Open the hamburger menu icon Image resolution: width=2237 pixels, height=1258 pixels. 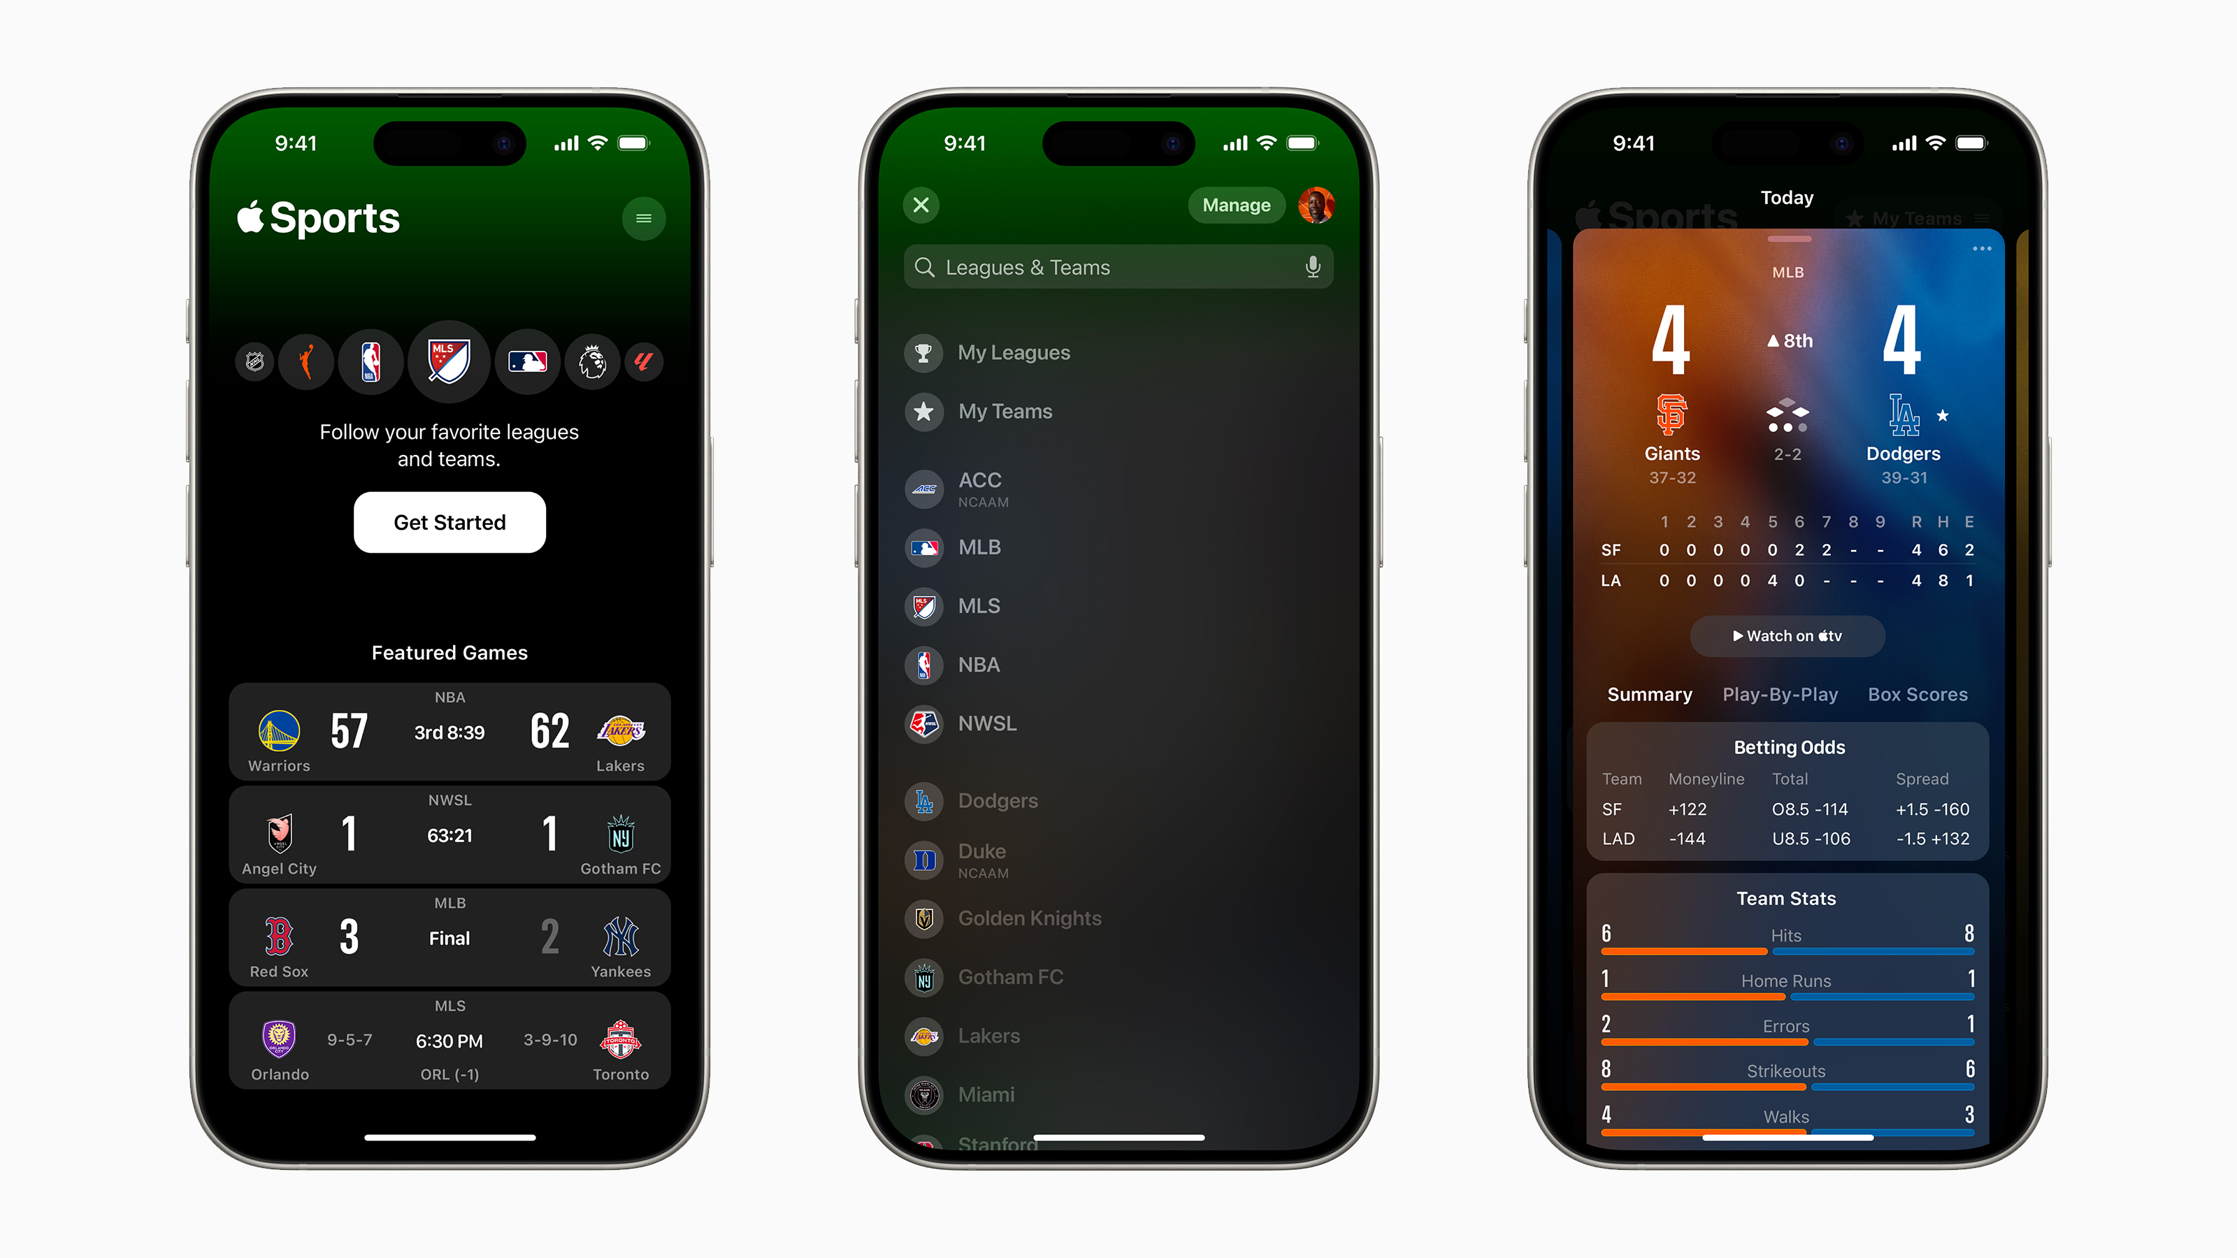pyautogui.click(x=642, y=218)
